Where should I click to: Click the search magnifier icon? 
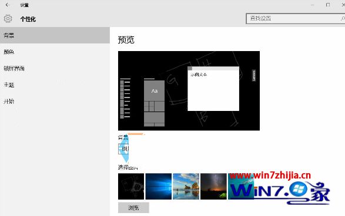[x=343, y=18]
